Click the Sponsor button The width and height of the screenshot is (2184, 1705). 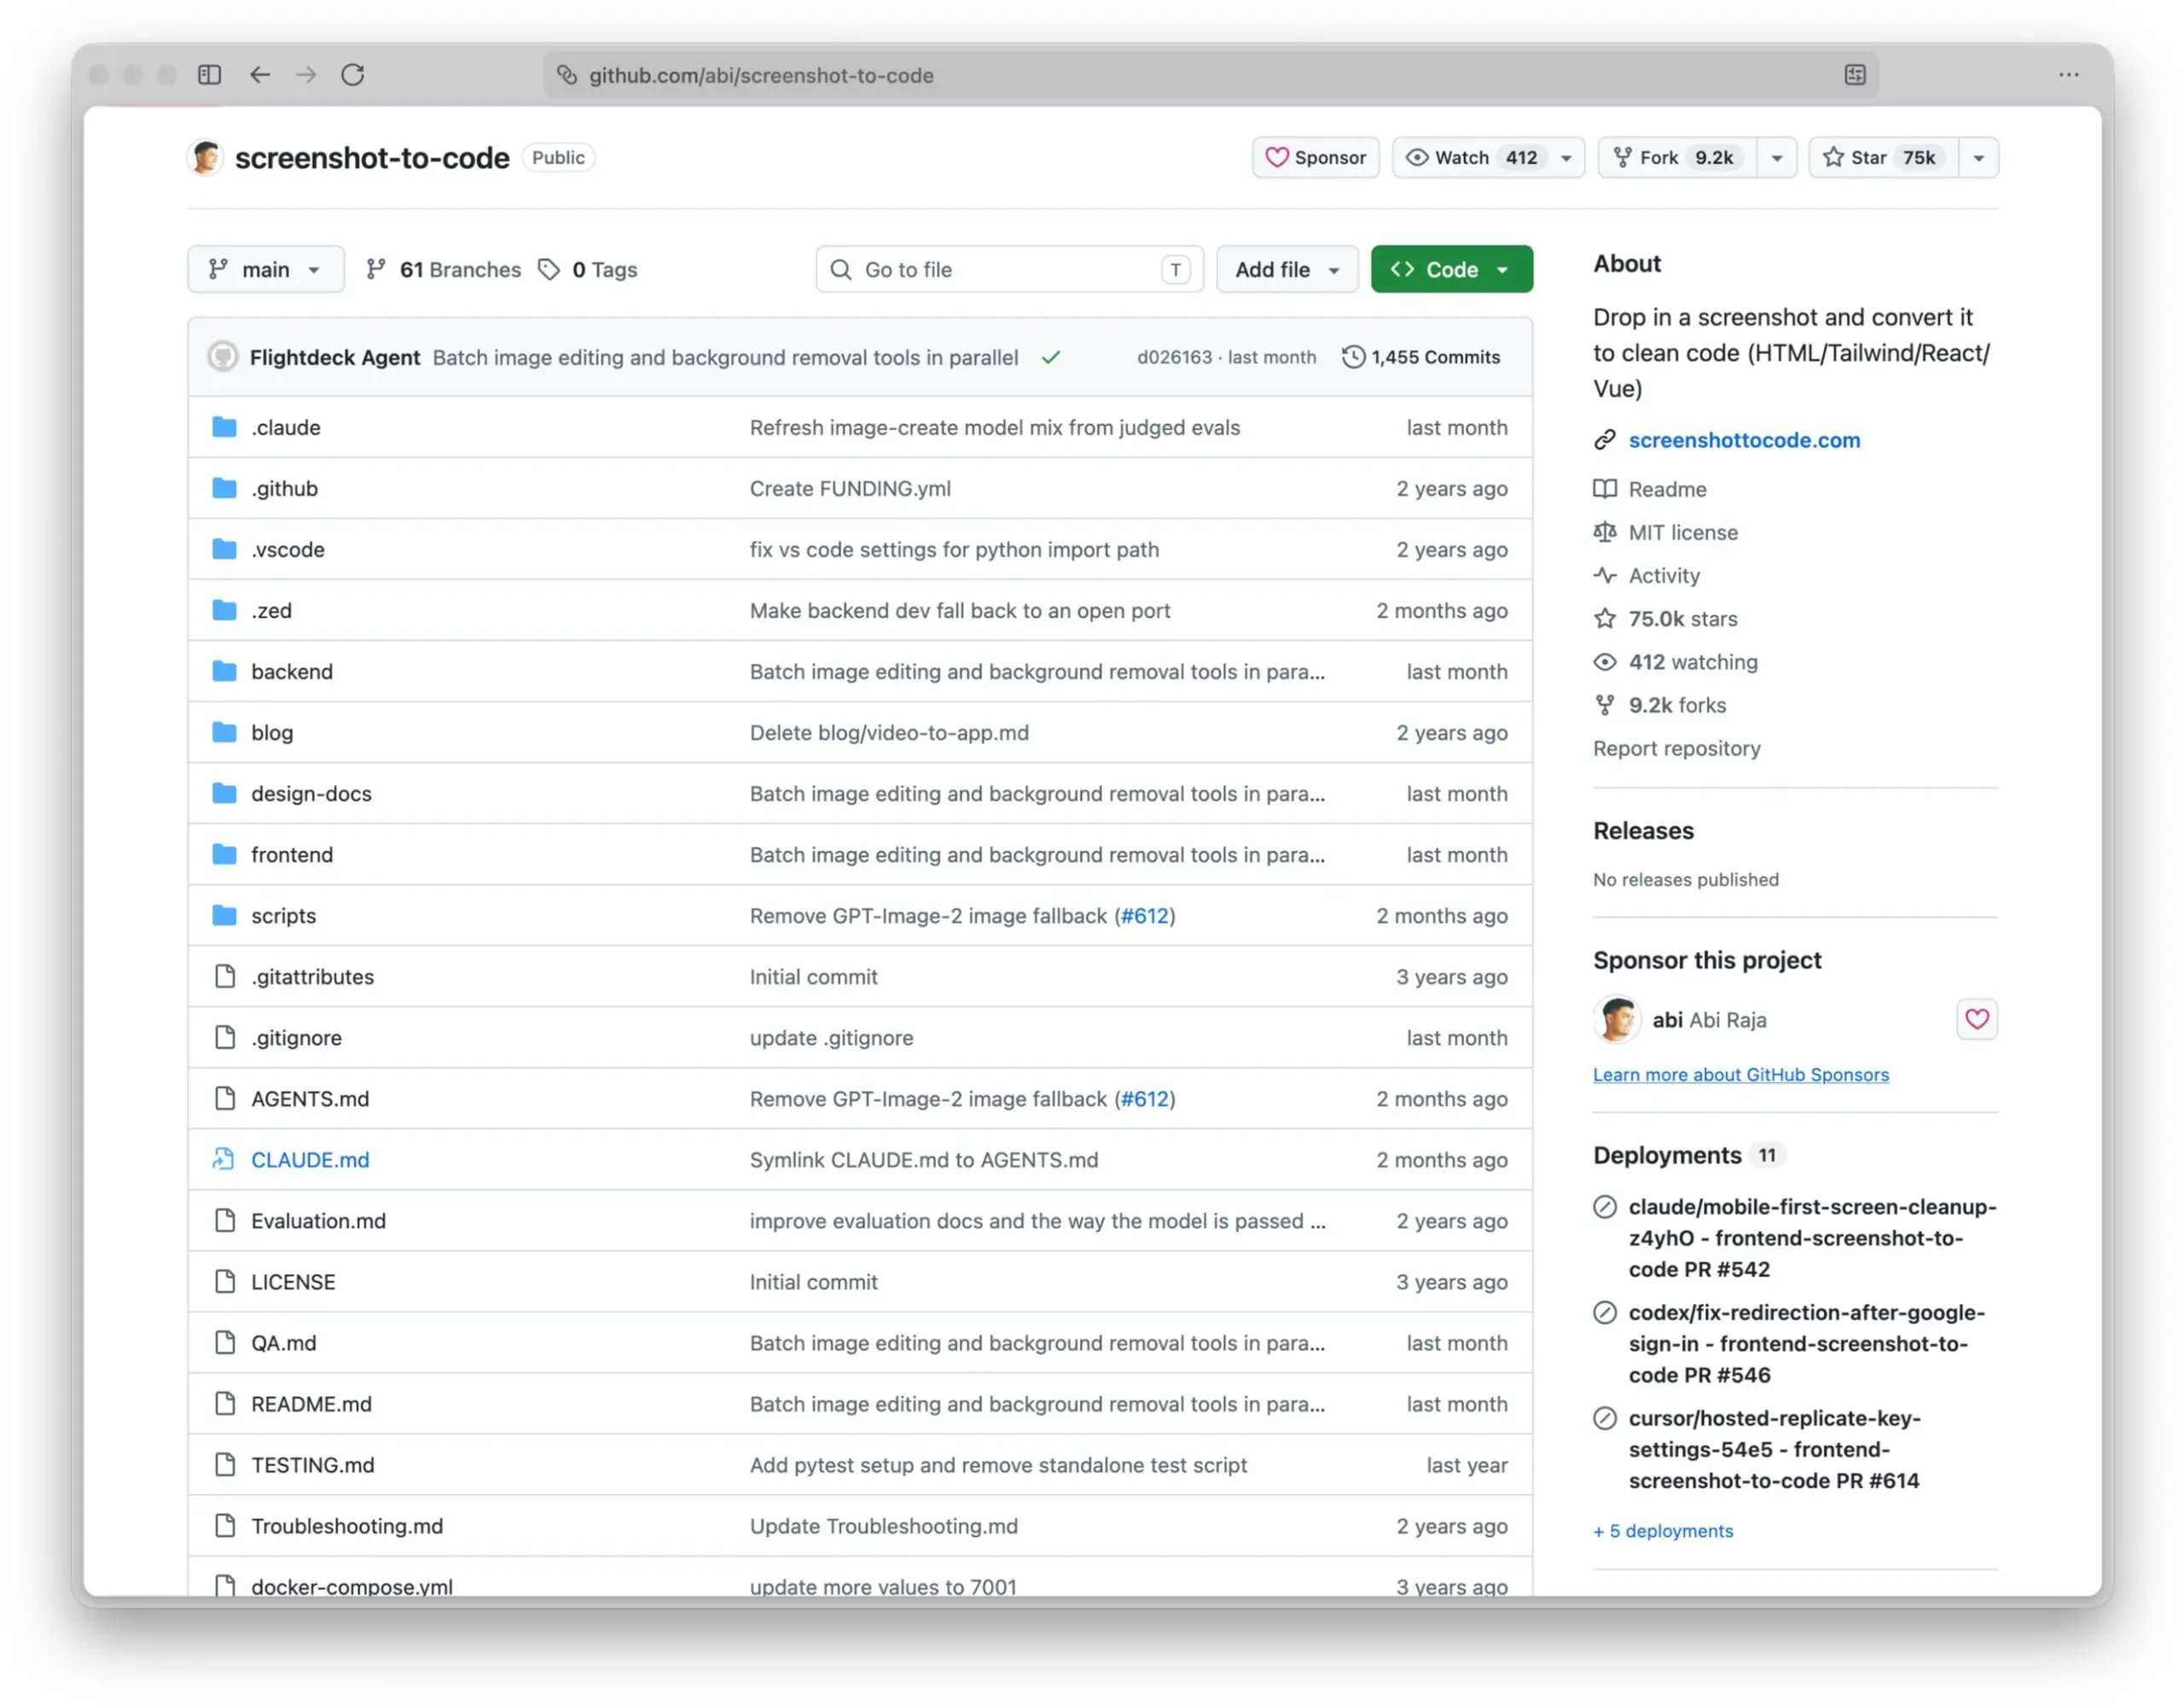click(1316, 158)
